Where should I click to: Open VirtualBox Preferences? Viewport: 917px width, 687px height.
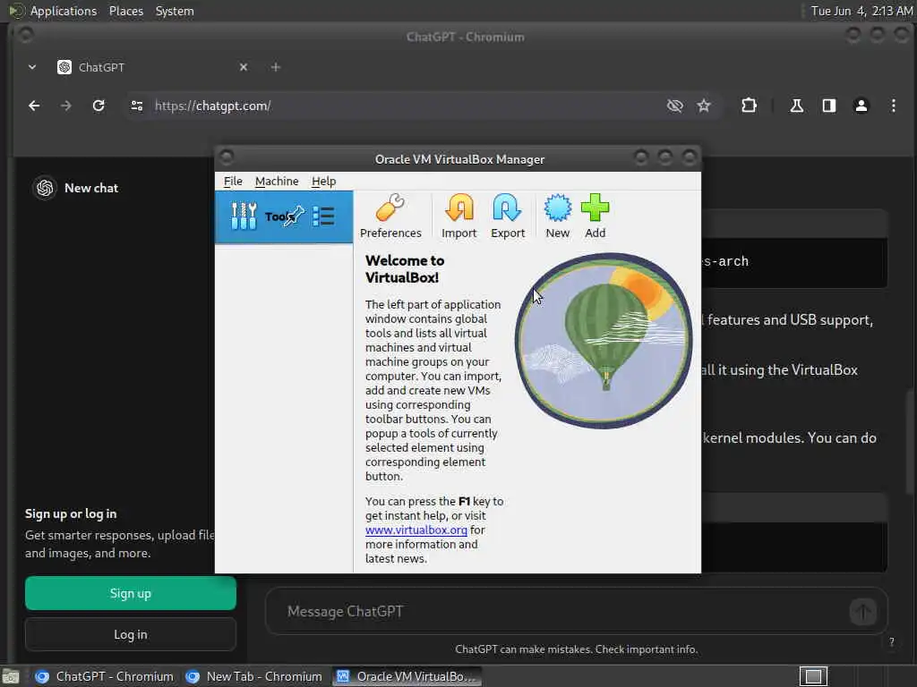390,216
